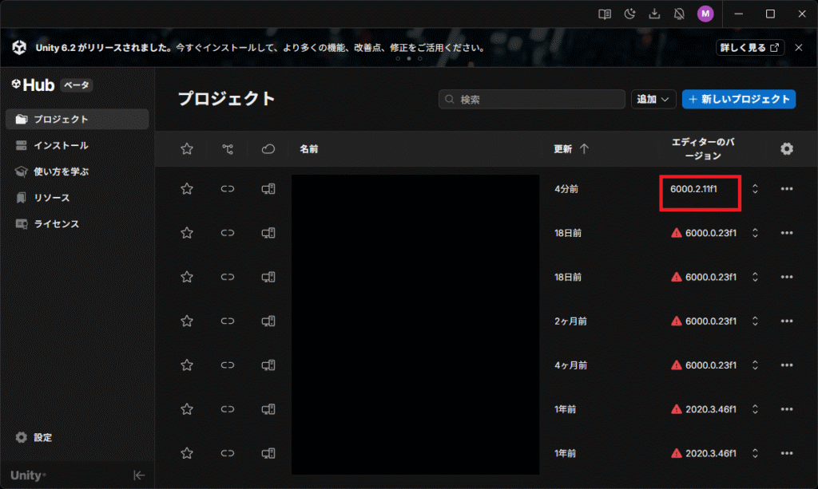Click 詳しく見る on the banner
Screen dimensions: 818x489
click(749, 48)
